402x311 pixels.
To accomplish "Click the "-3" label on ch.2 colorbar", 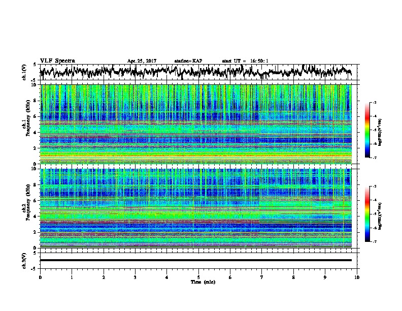I will click(374, 186).
